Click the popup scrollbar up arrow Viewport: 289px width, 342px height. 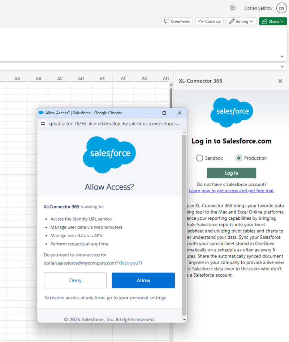coord(184,133)
